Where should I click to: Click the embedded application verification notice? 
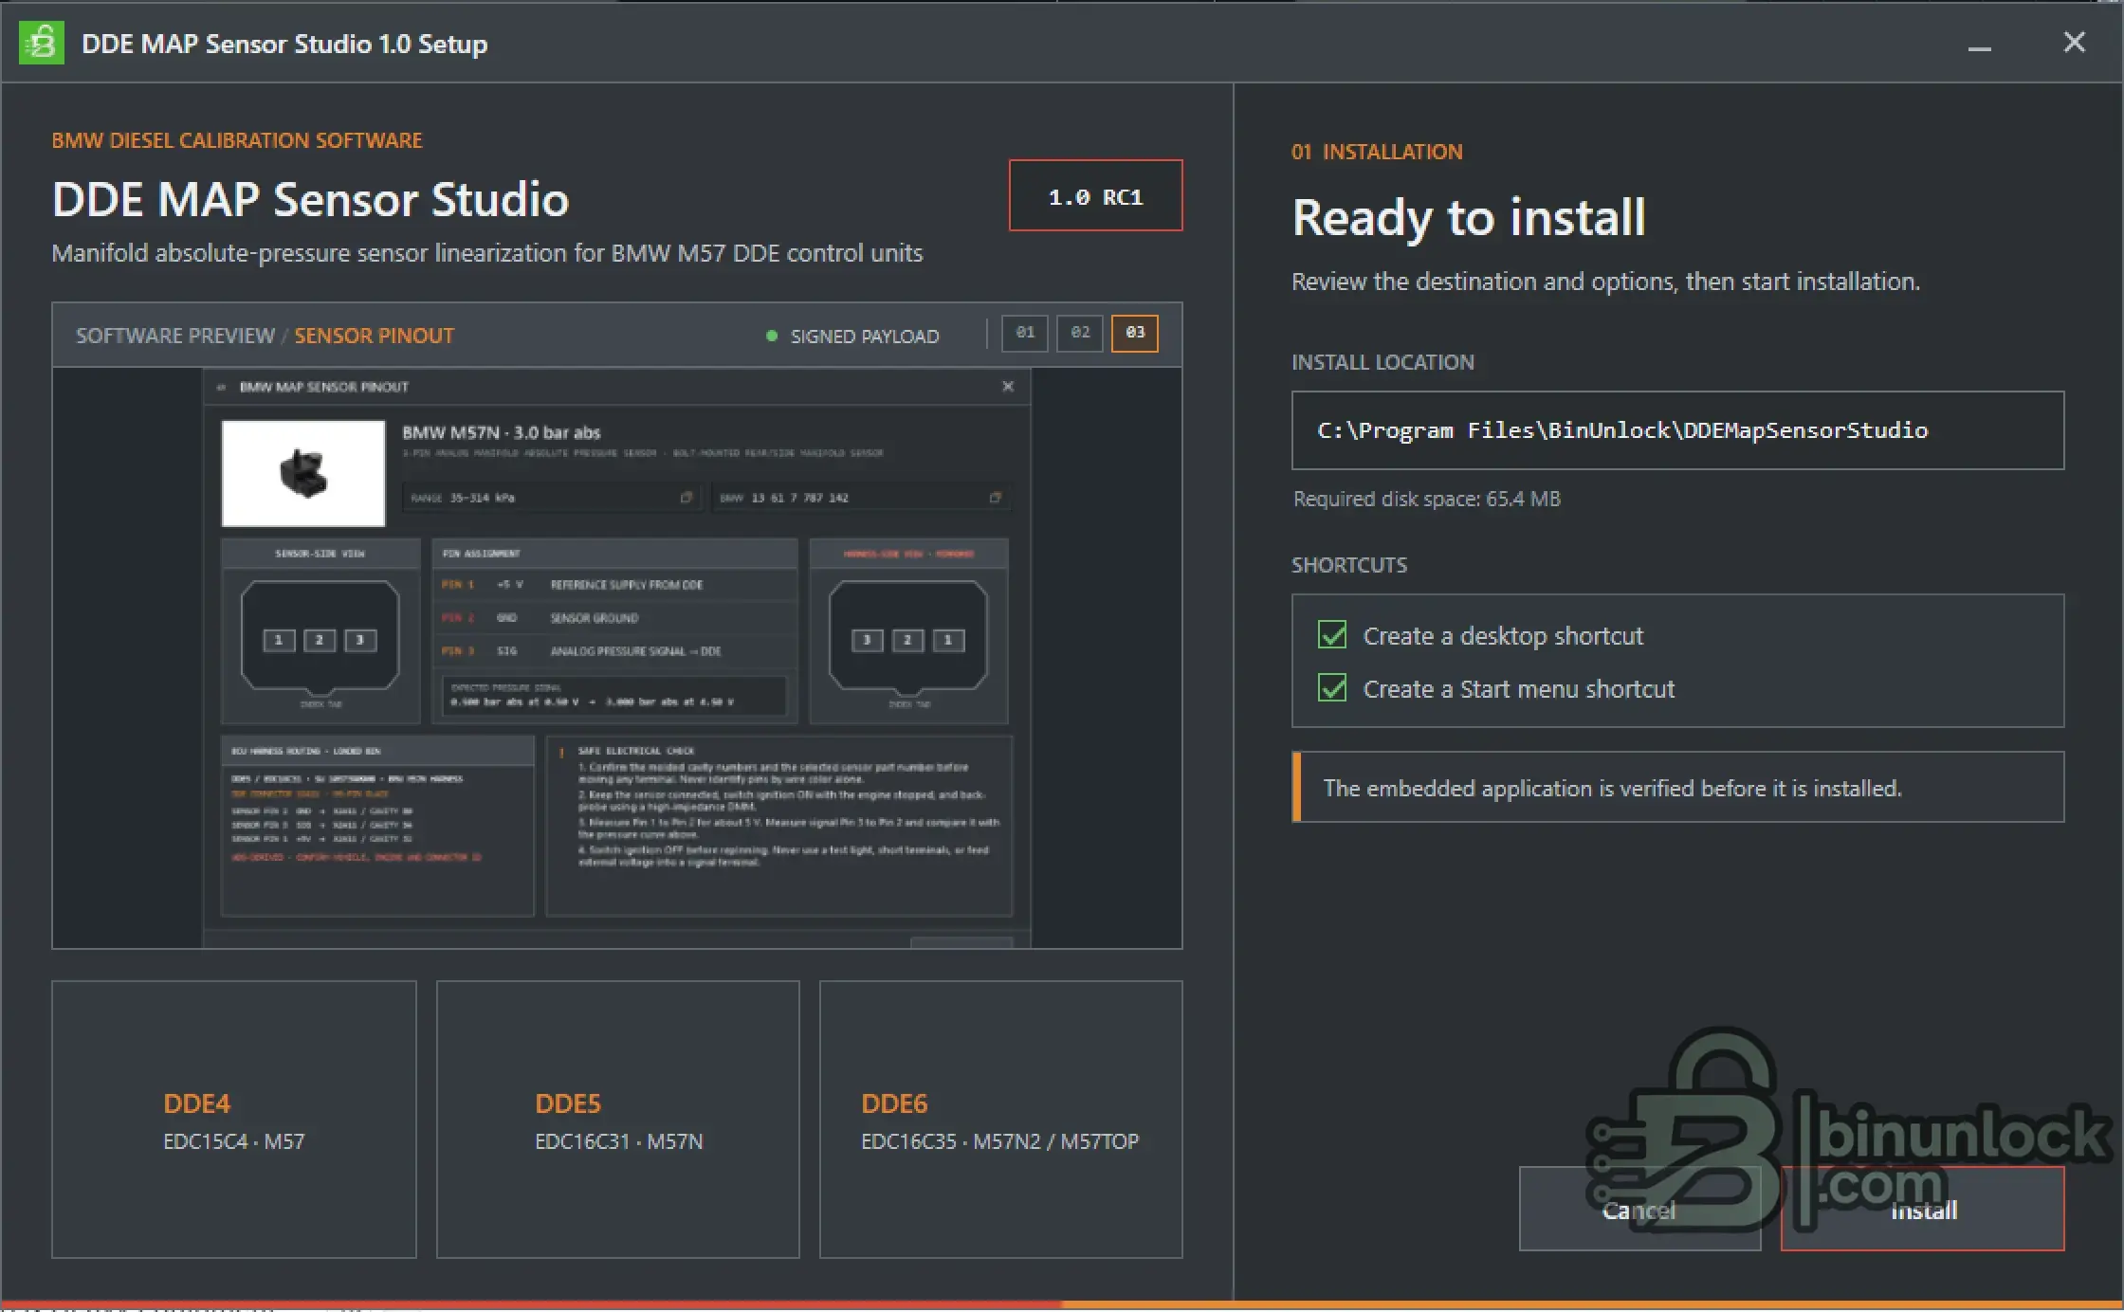(1677, 787)
